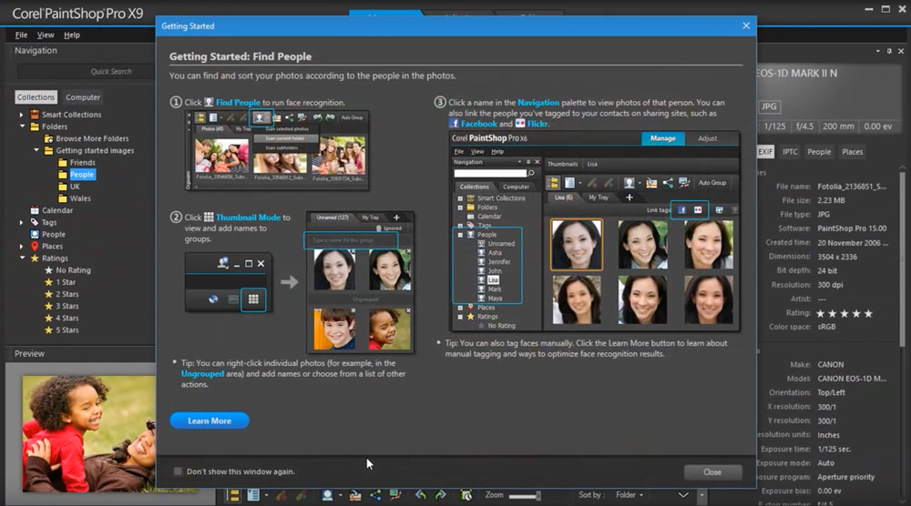Open the View menu
Image resolution: width=911 pixels, height=506 pixels.
click(x=46, y=35)
